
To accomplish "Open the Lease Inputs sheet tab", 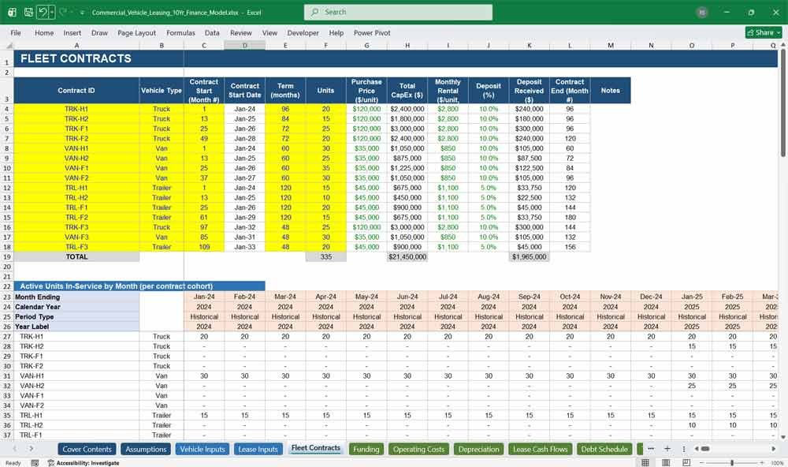I will pos(258,449).
